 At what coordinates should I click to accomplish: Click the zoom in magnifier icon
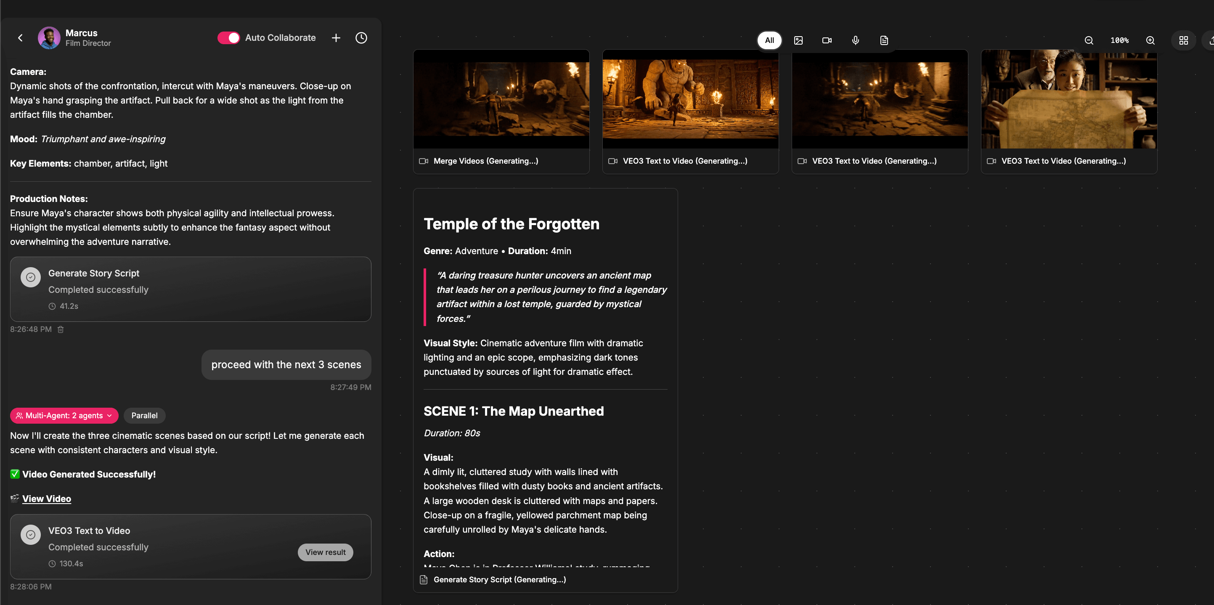click(1150, 40)
